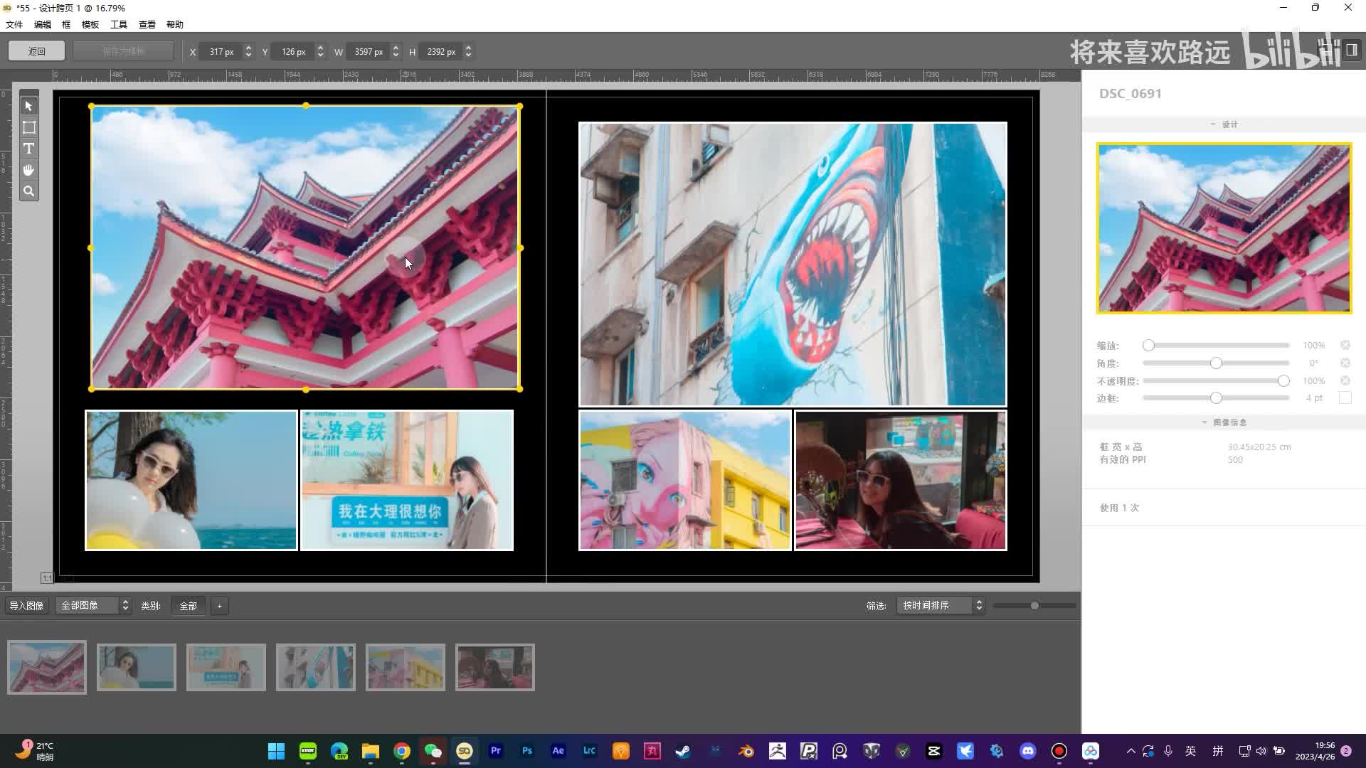Reset the 不透明度 opacity value icon
The width and height of the screenshot is (1366, 768).
[x=1345, y=381]
